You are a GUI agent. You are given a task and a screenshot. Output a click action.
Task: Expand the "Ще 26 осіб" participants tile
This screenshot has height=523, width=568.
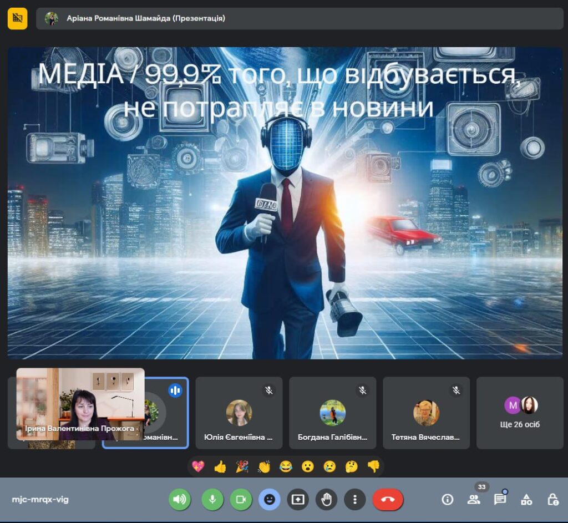pyautogui.click(x=520, y=413)
